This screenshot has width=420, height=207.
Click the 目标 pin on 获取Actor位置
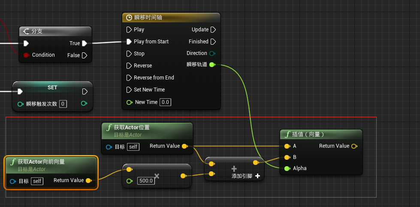(x=109, y=147)
